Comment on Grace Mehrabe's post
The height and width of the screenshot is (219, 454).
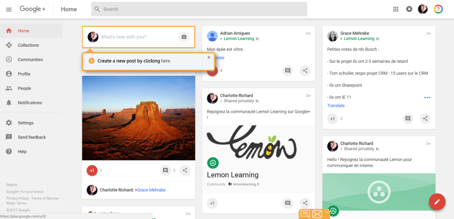(408, 118)
